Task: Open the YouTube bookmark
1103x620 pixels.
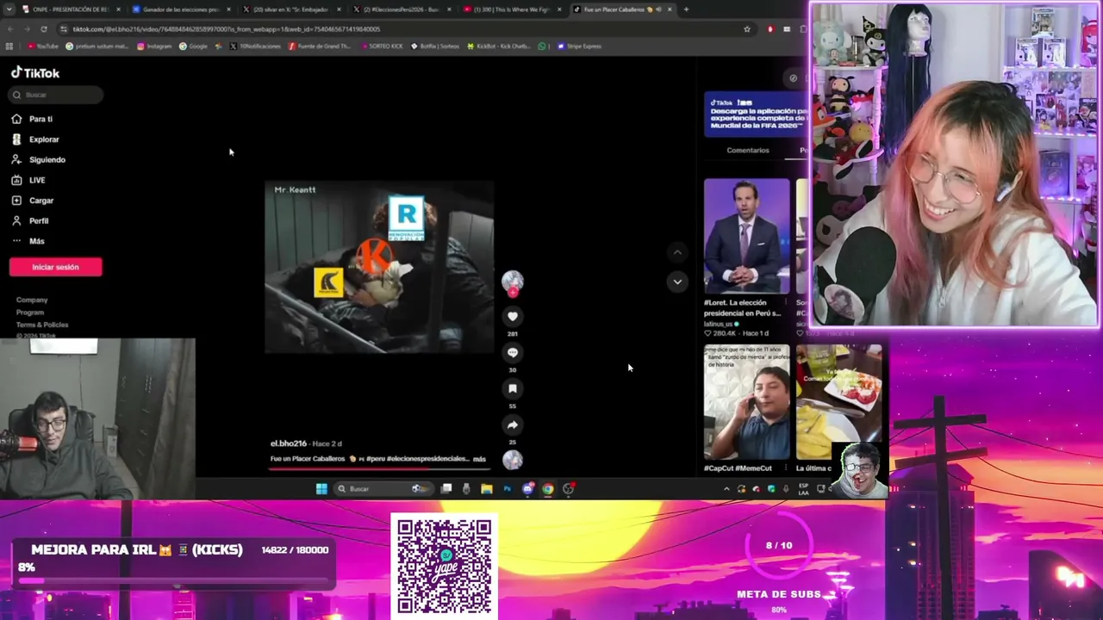Action: coord(43,46)
